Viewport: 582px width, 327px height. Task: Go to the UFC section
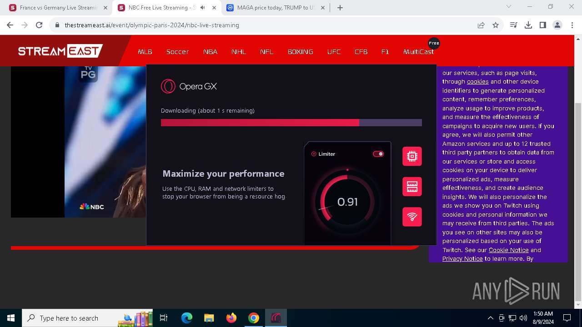coord(334,52)
